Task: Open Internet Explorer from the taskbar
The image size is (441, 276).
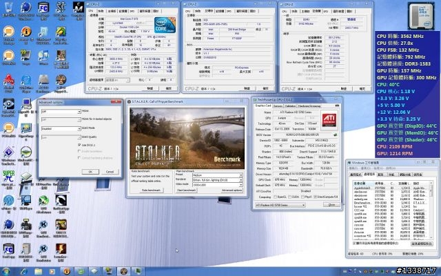Action: [x=24, y=271]
